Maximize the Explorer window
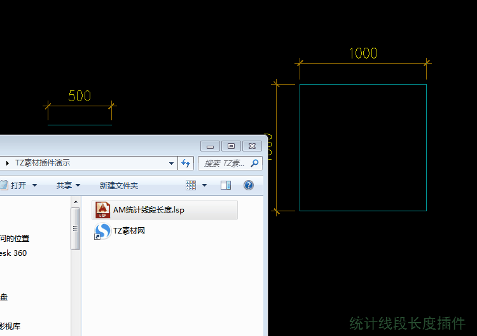Image resolution: width=477 pixels, height=336 pixels. point(232,146)
